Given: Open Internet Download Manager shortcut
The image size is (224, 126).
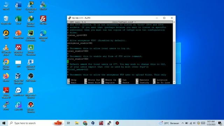Looking at the screenshot, I should click(x=31, y=21).
